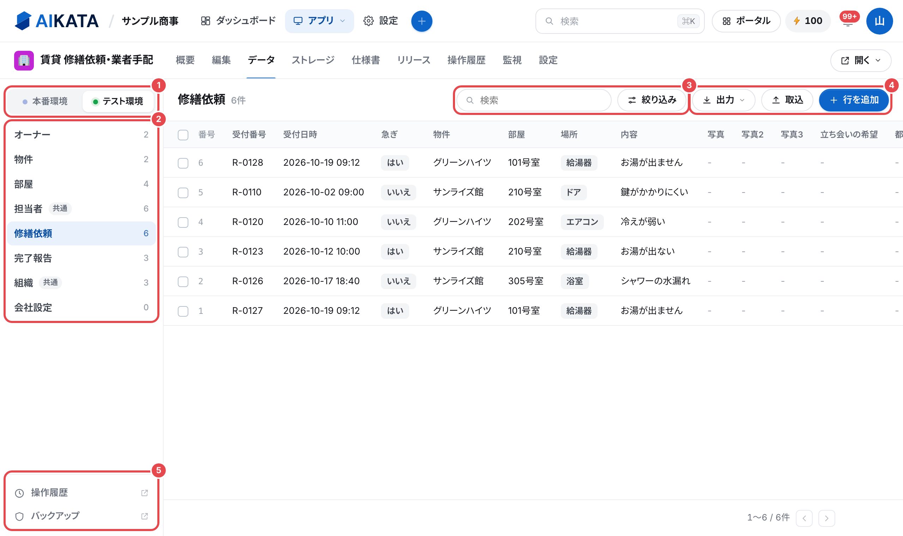Open ダッシュボード from the top navigation
This screenshot has height=536, width=903.
pos(238,21)
